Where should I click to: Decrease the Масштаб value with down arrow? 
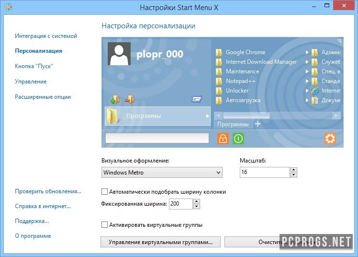pyautogui.click(x=293, y=175)
